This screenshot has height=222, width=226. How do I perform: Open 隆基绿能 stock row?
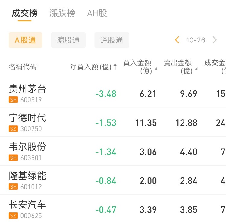coord(27,176)
